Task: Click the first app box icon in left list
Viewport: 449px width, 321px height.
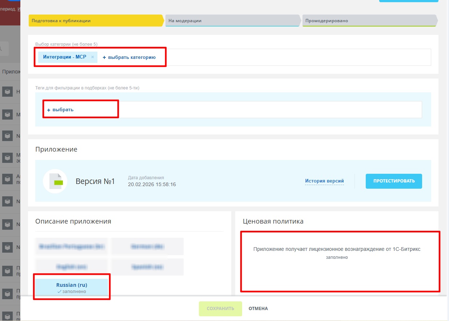Action: click(x=7, y=92)
